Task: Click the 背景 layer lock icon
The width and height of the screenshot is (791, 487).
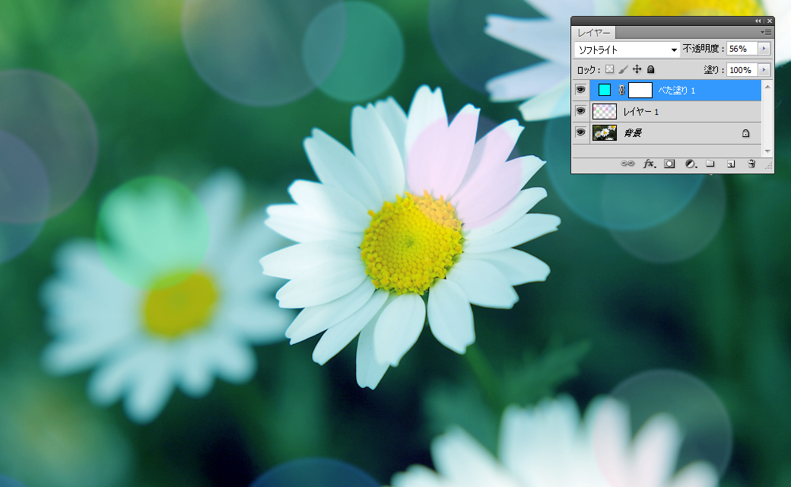Action: click(745, 133)
